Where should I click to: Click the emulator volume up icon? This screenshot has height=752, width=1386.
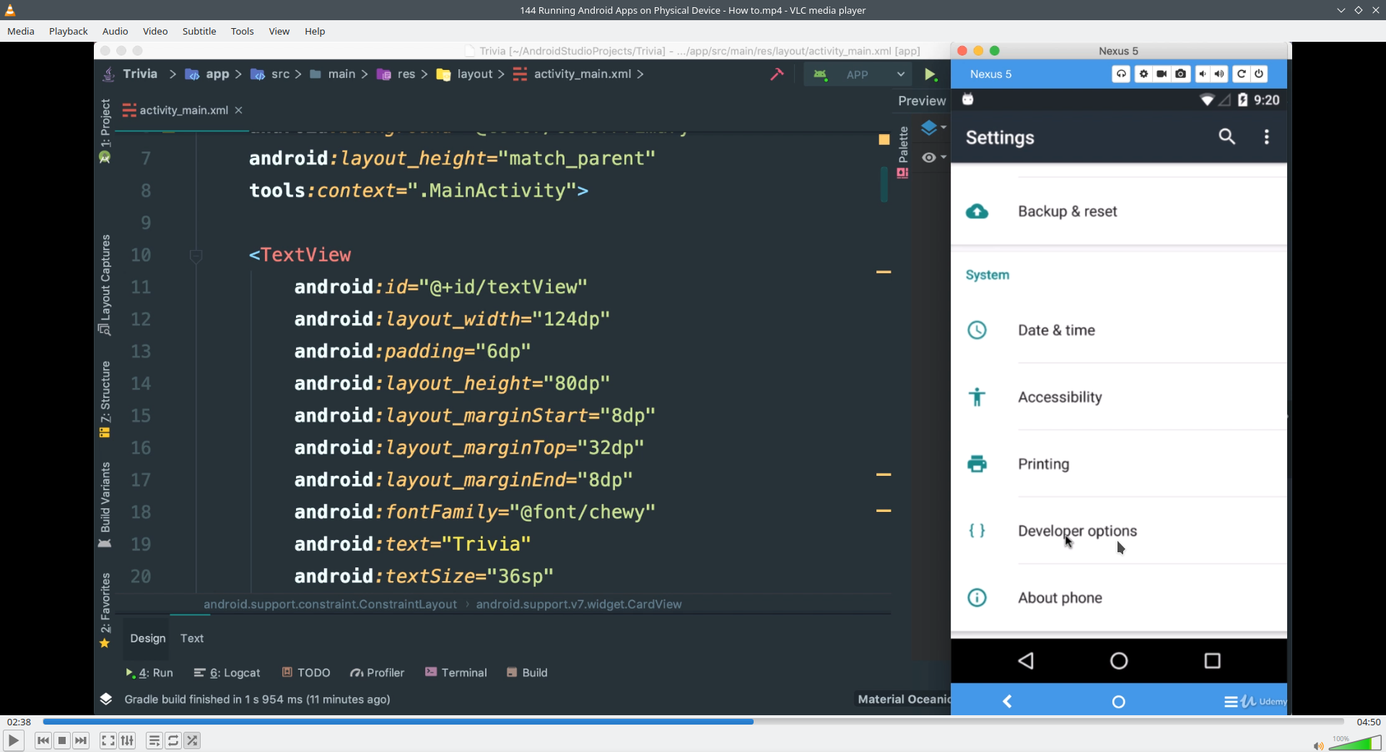pyautogui.click(x=1219, y=74)
